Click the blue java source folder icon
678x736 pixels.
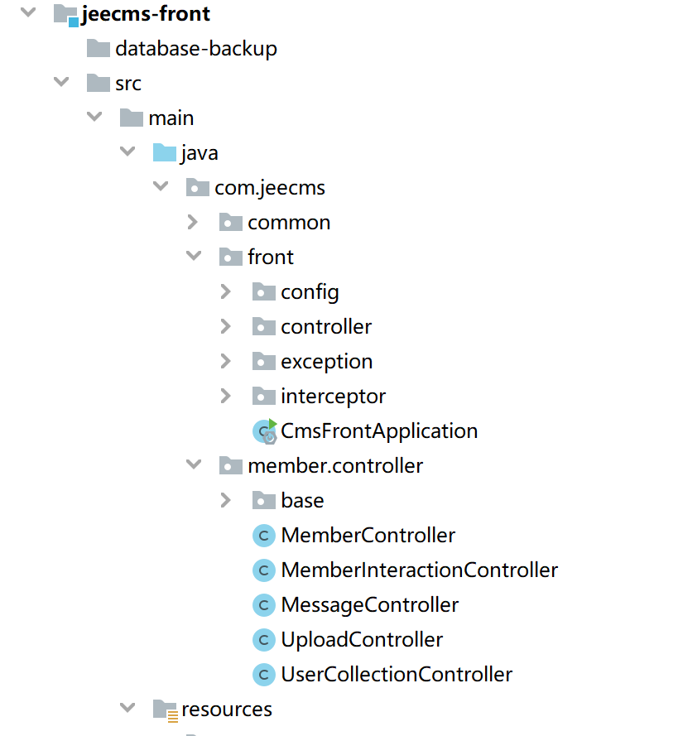pyautogui.click(x=165, y=153)
